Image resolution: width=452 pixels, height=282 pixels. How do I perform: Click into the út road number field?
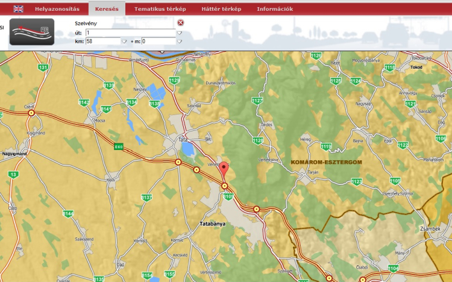130,33
